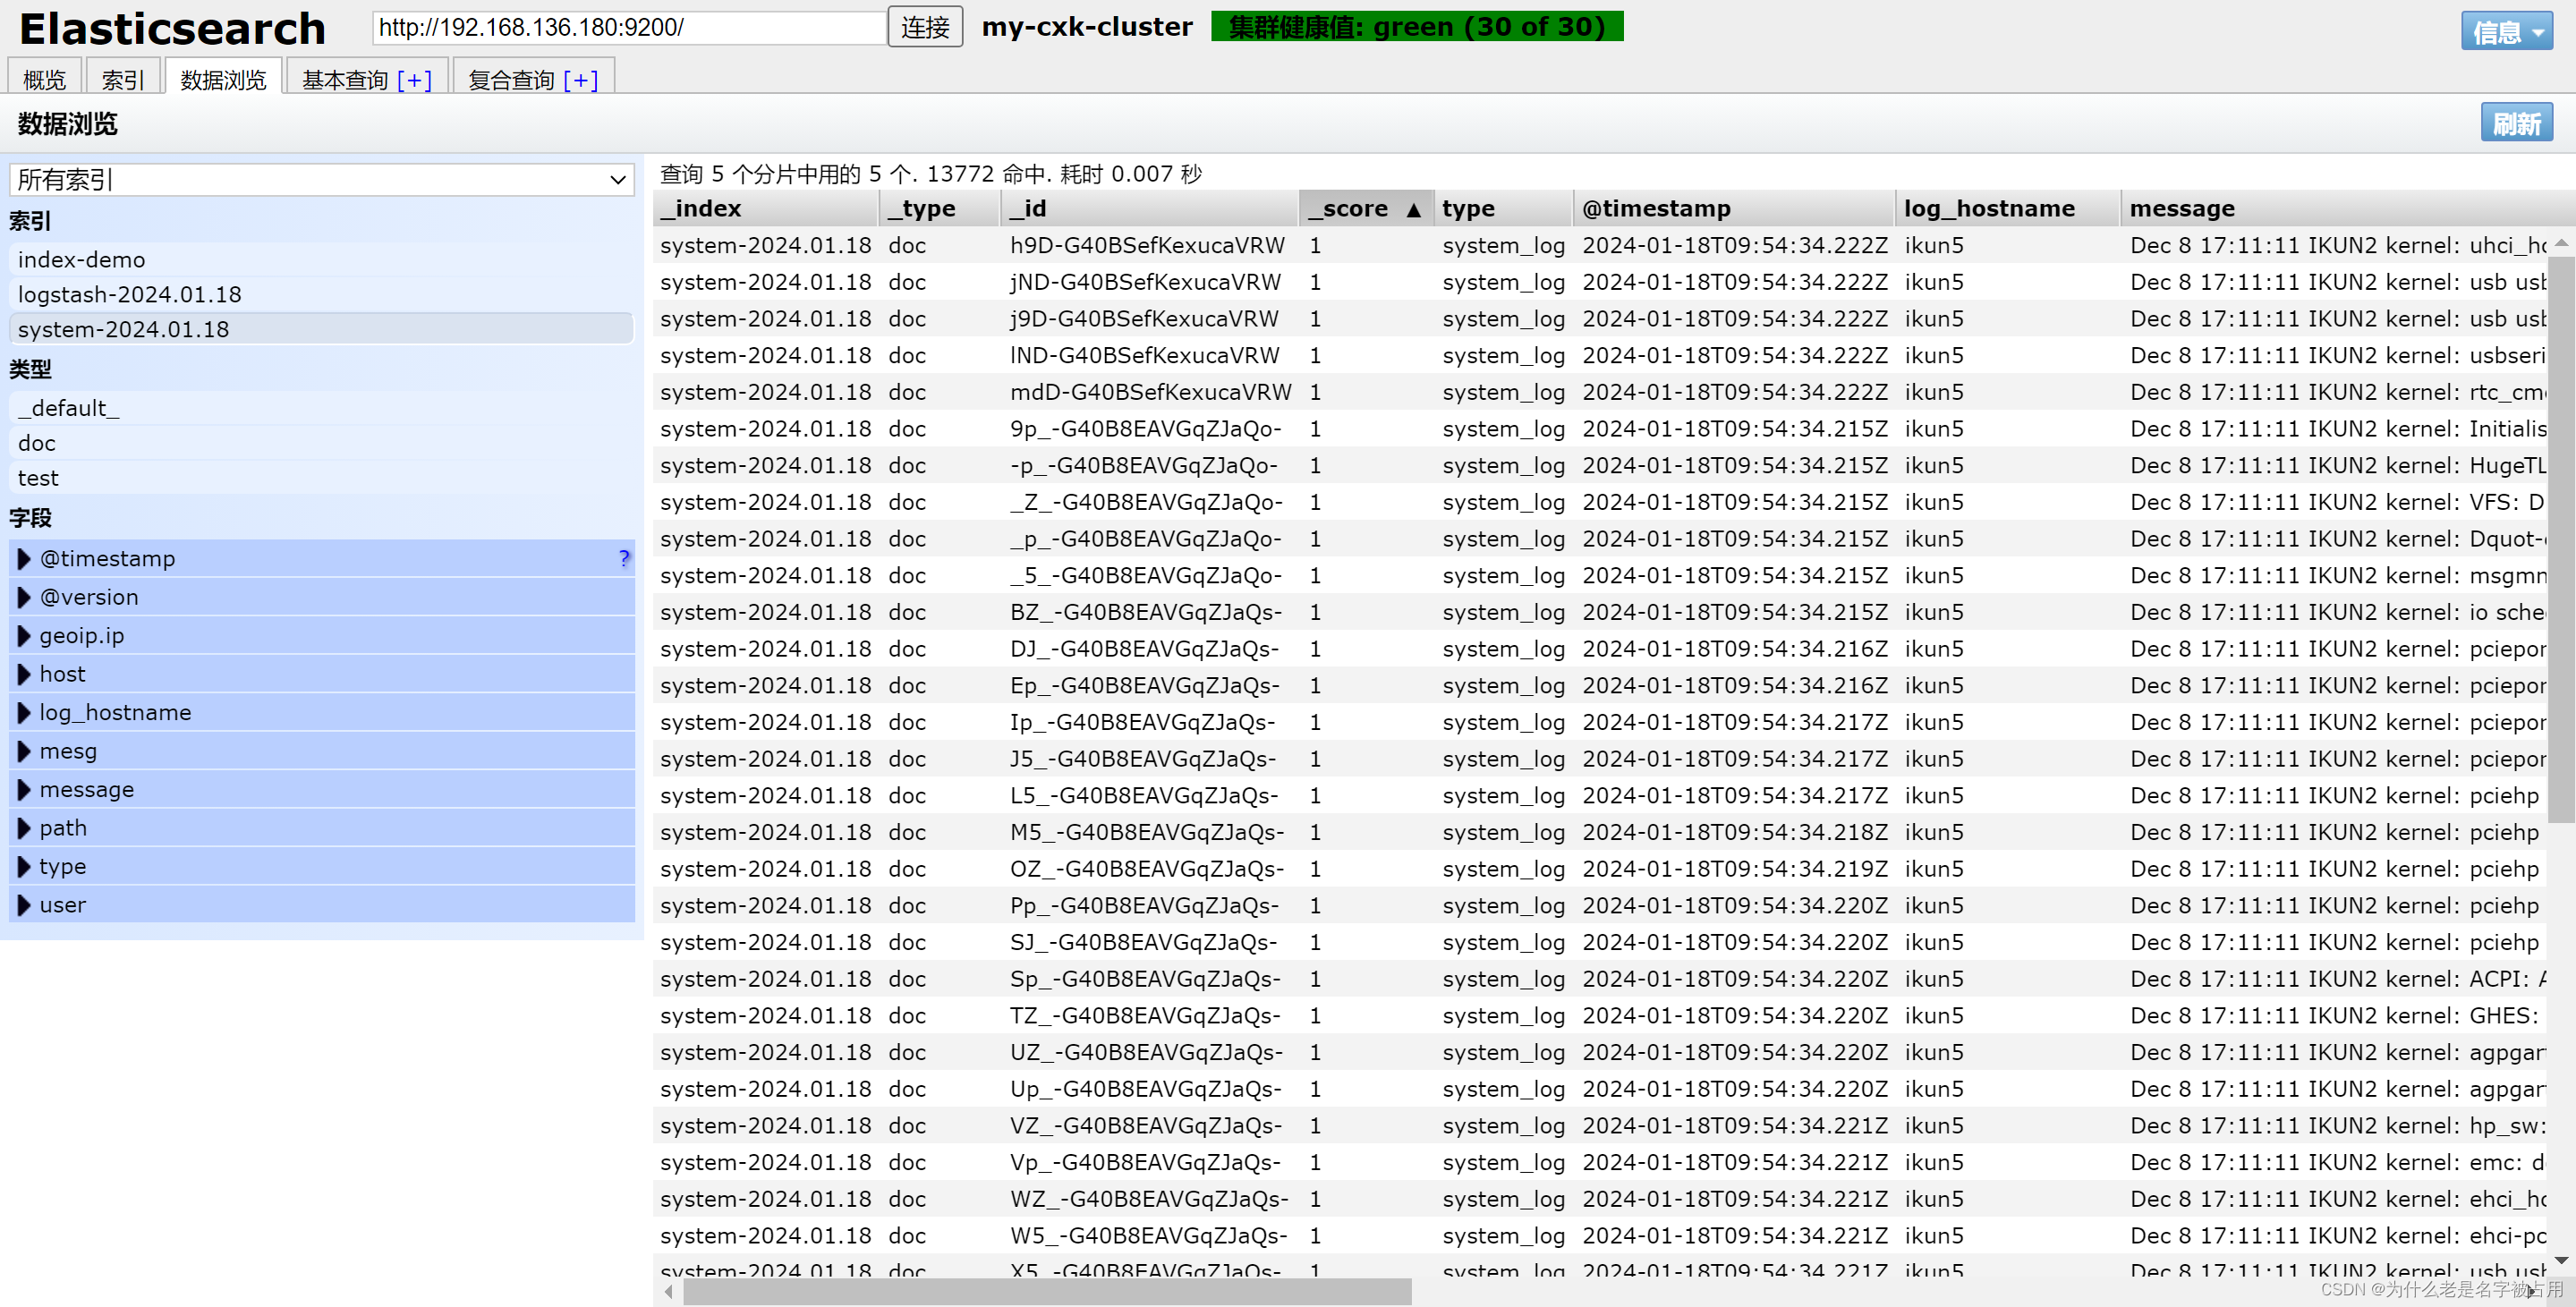Expand the message field filter
This screenshot has height=1307, width=2576.
pos(25,790)
